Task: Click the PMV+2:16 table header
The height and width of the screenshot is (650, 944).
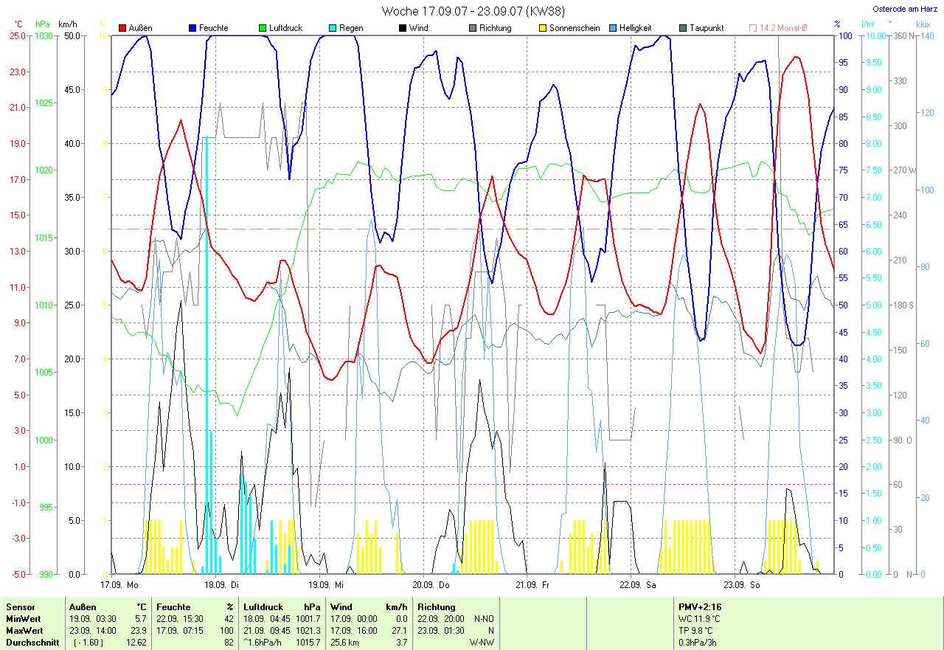Action: pyautogui.click(x=700, y=606)
